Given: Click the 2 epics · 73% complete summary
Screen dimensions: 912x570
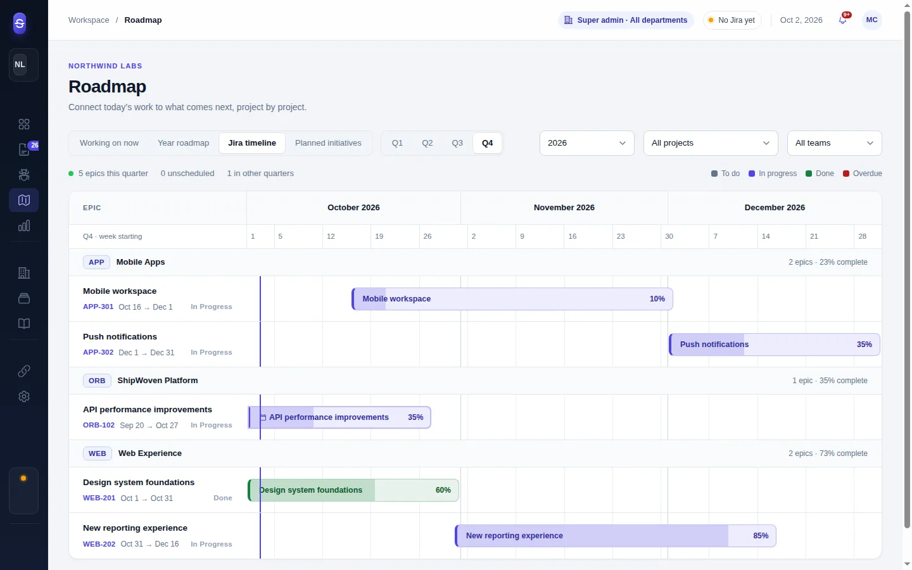Looking at the screenshot, I should pos(828,453).
